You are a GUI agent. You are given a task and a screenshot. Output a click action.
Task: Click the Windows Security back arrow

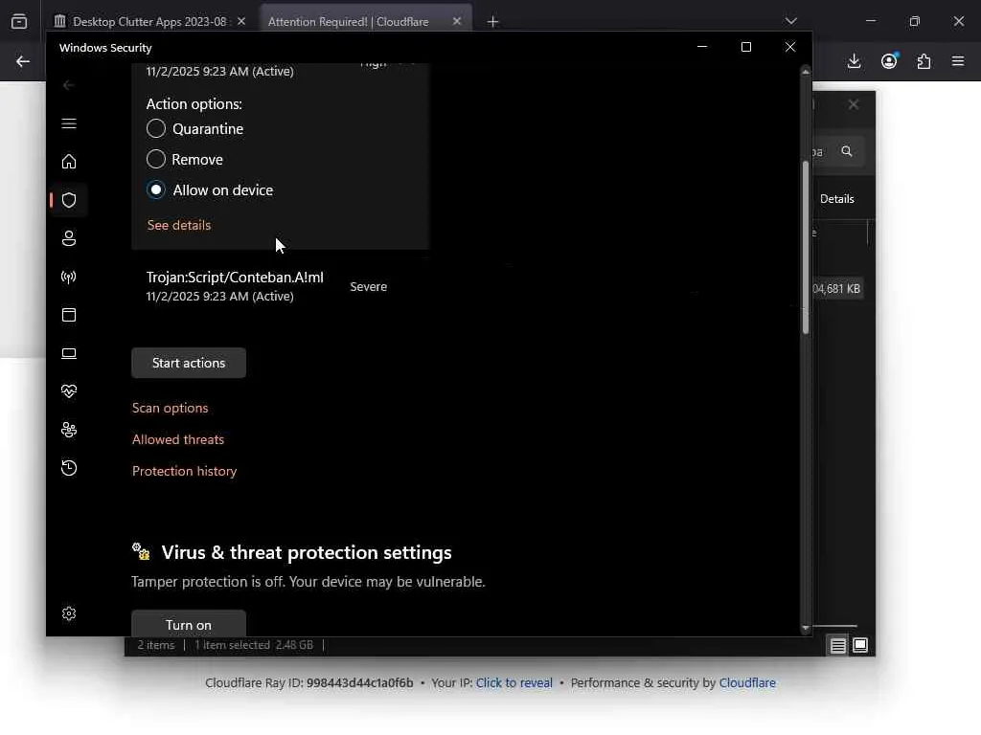69,85
